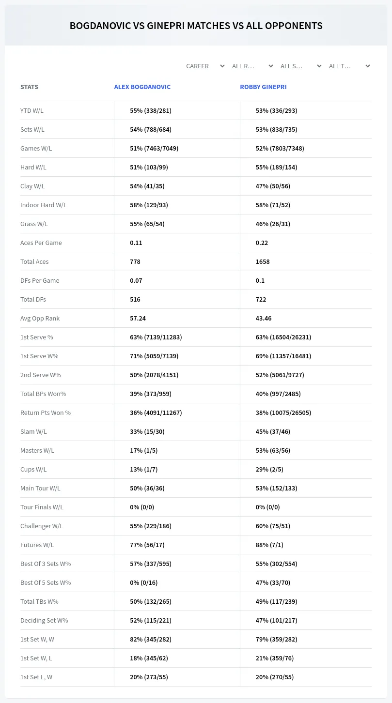Image resolution: width=392 pixels, height=703 pixels.
Task: Click Bogdanovic's Futures W/L value 77% (56/17)
Action: tap(147, 545)
